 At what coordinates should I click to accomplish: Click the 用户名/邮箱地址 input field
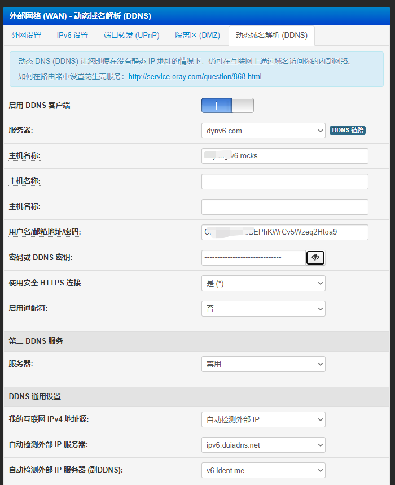coord(284,232)
